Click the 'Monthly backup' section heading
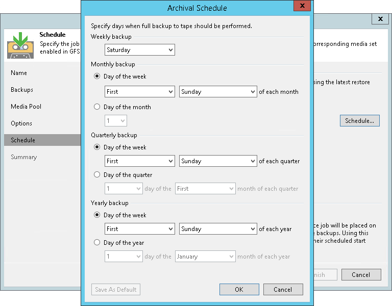This screenshot has width=392, height=306. [113, 64]
